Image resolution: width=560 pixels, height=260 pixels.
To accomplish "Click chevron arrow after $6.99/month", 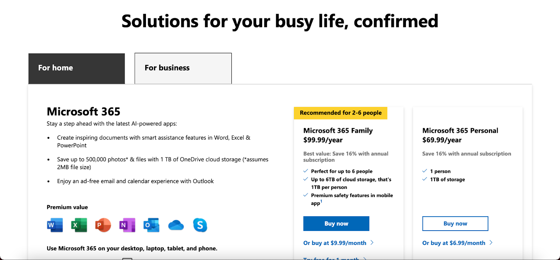I will tap(491, 243).
